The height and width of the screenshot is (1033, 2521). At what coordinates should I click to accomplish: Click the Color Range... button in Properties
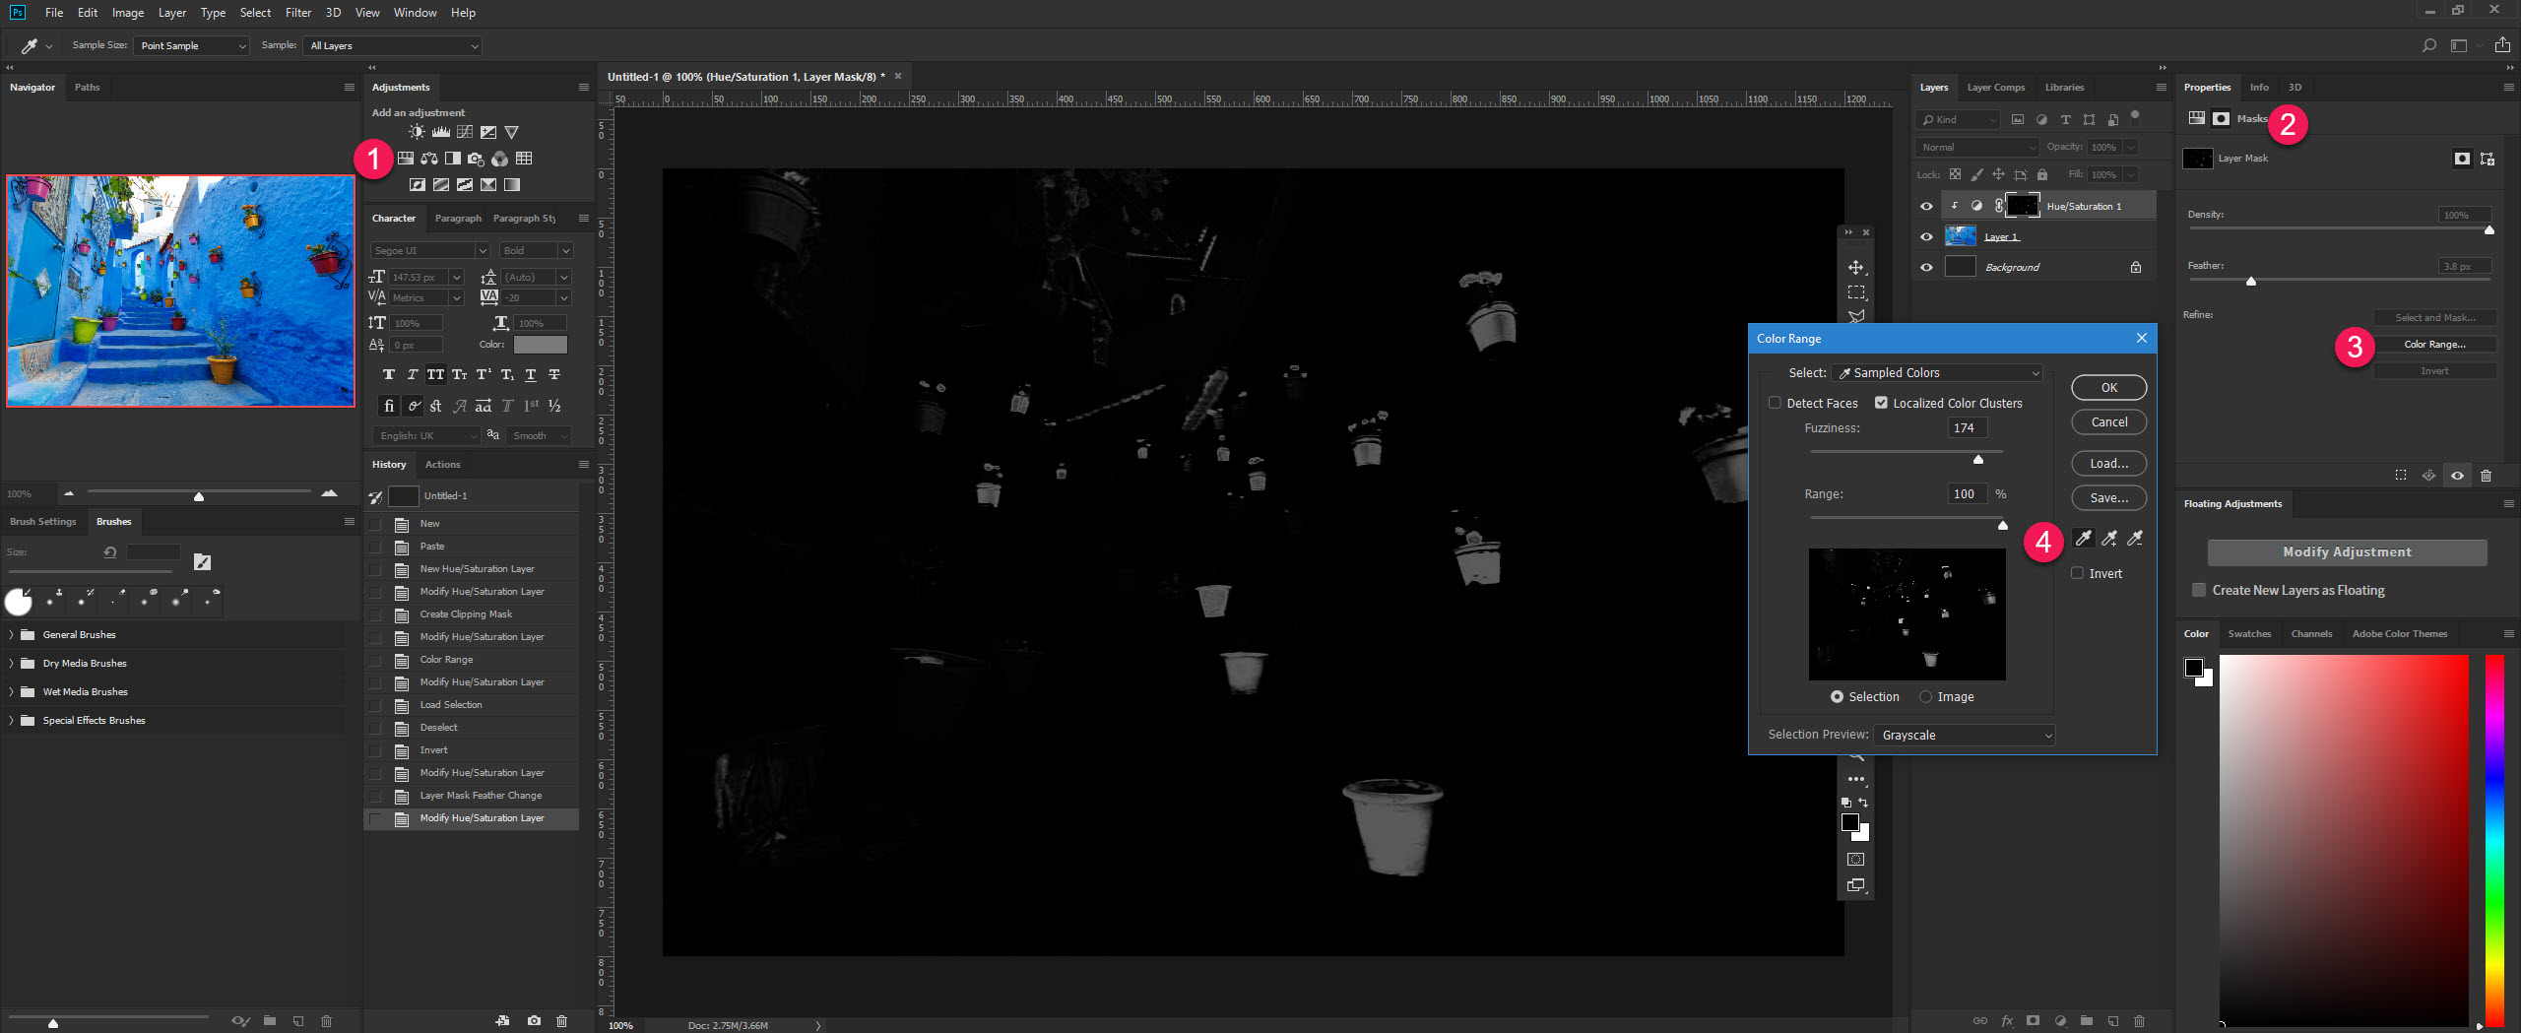click(x=2434, y=345)
